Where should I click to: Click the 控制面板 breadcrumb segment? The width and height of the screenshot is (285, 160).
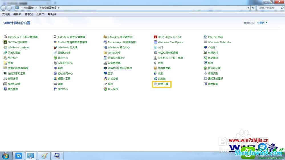(x=28, y=8)
